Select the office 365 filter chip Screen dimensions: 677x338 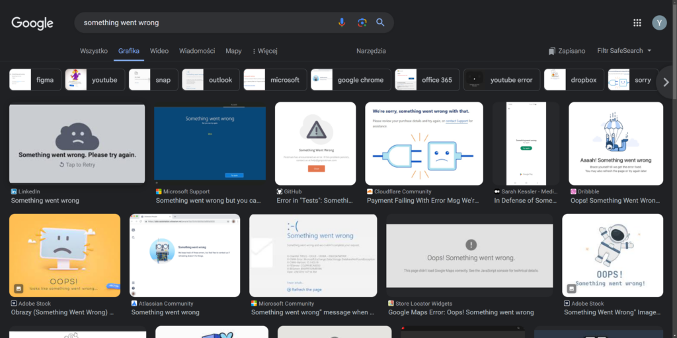pyautogui.click(x=426, y=80)
